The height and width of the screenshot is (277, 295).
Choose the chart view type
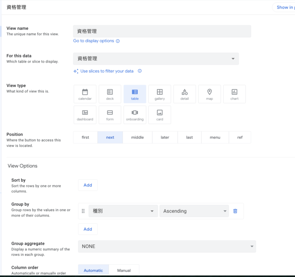point(234,94)
